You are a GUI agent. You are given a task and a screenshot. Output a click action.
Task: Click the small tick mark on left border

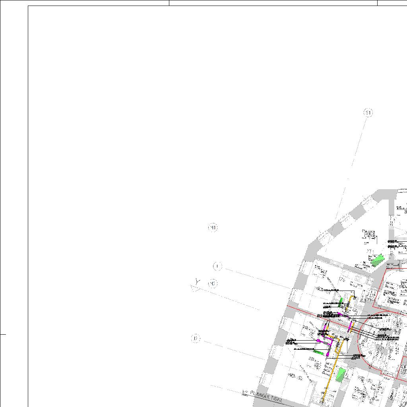pos(3,334)
